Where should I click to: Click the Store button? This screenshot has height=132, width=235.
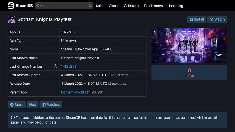pyautogui.click(x=17, y=104)
